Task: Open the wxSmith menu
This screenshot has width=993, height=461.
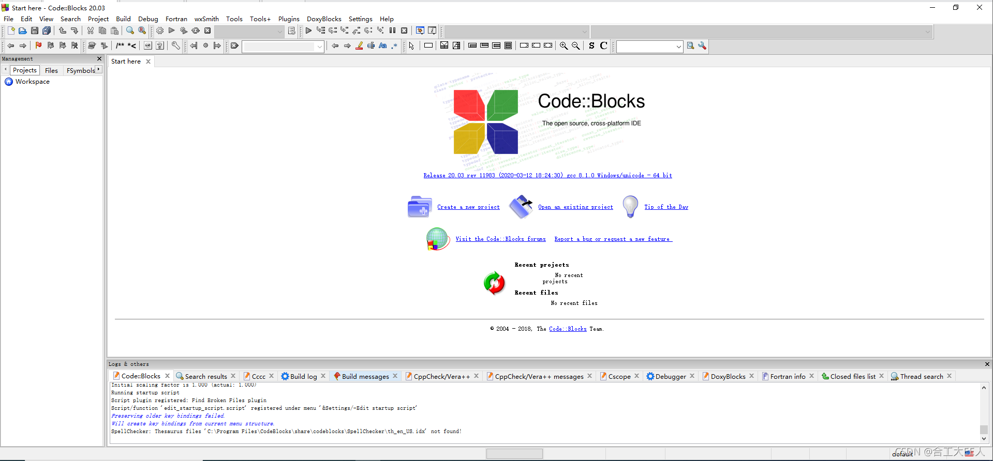Action: pos(206,19)
